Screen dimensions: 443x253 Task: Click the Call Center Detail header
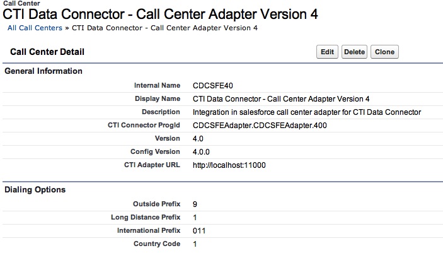coord(47,52)
